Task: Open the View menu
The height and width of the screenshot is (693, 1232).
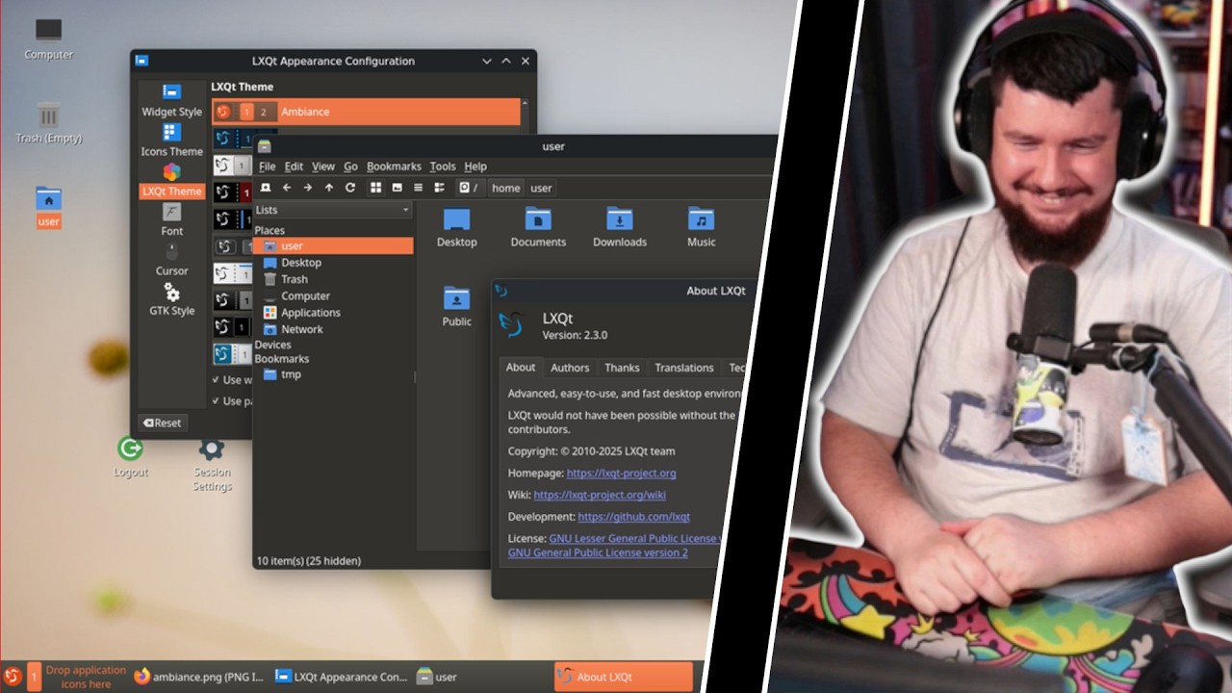Action: [x=323, y=167]
